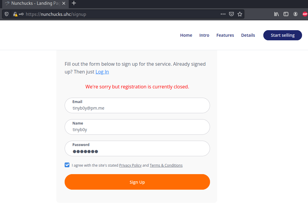The height and width of the screenshot is (204, 308).
Task: Open the Features navigation item
Action: click(x=225, y=35)
